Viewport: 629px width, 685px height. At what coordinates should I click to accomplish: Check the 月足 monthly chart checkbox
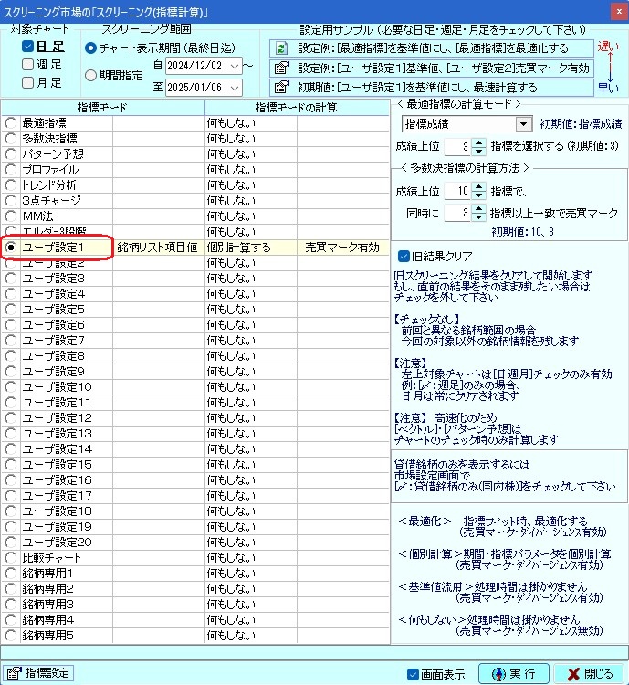[28, 82]
